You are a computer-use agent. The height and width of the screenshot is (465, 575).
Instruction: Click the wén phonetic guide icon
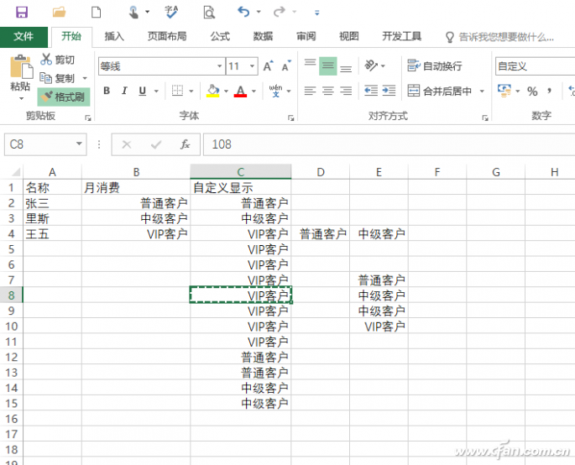(x=276, y=91)
